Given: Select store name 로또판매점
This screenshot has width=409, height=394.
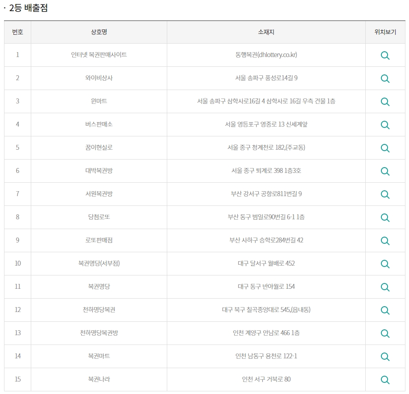Looking at the screenshot, I should click(99, 240).
